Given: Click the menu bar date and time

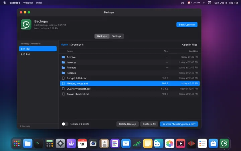Looking at the screenshot, I should tap(226, 3).
